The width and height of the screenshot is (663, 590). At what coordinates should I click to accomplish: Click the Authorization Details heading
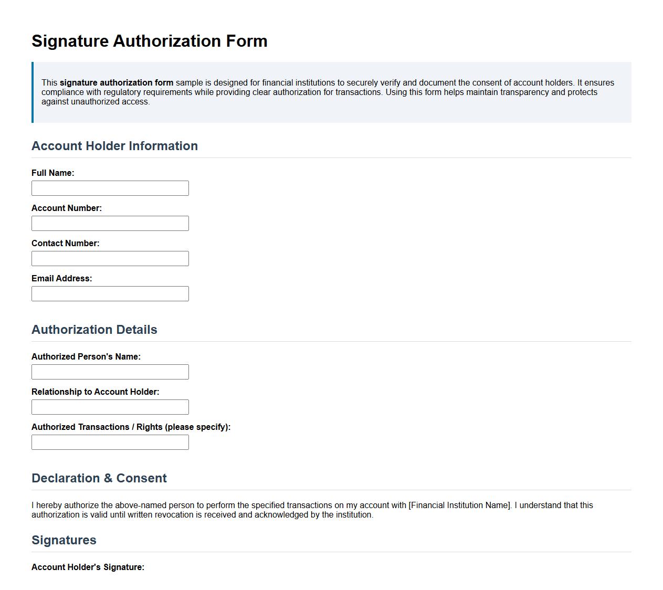coord(94,330)
